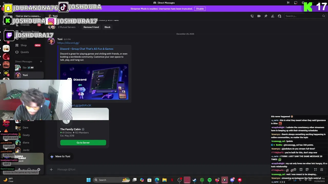Click Go to Server for The Family Cabin
The width and height of the screenshot is (328, 184).
[83, 143]
